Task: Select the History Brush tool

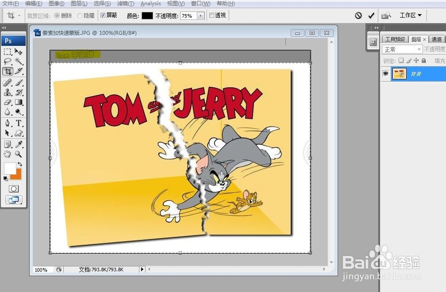Action: [x=18, y=92]
